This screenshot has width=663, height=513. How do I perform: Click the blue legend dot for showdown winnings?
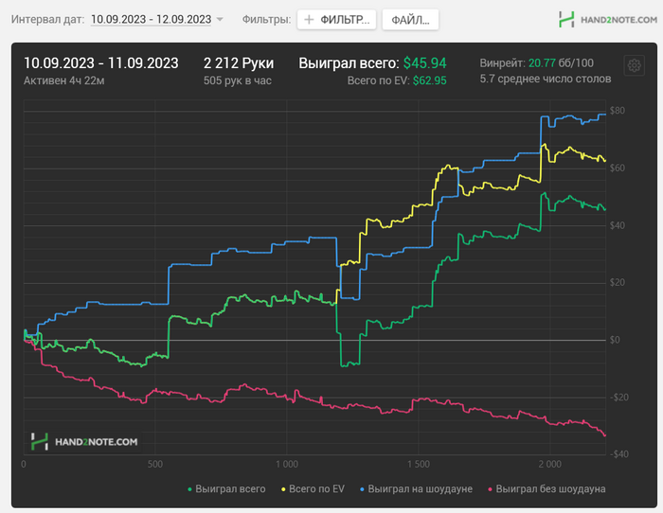(362, 489)
